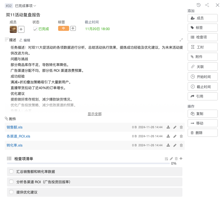Download the 销售额.xls attachment
The image size is (223, 199).
coord(168,127)
